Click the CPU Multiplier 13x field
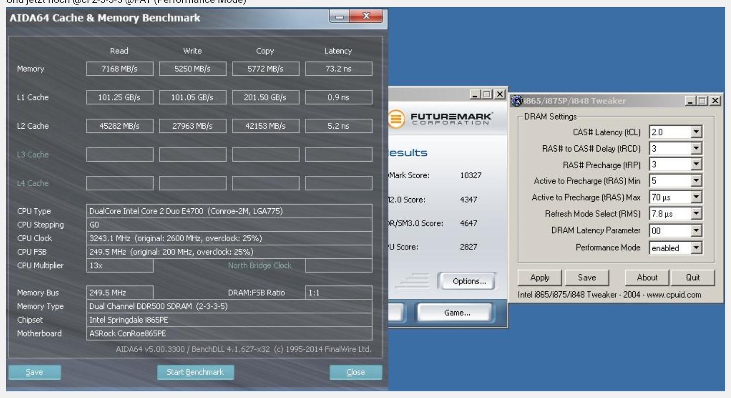Screen dimensions: 731x398 point(120,265)
